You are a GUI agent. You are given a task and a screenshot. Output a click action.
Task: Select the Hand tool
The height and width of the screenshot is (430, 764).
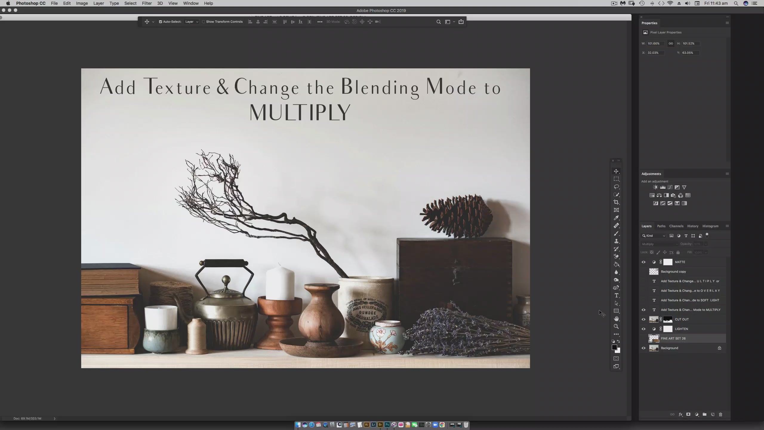click(x=616, y=319)
